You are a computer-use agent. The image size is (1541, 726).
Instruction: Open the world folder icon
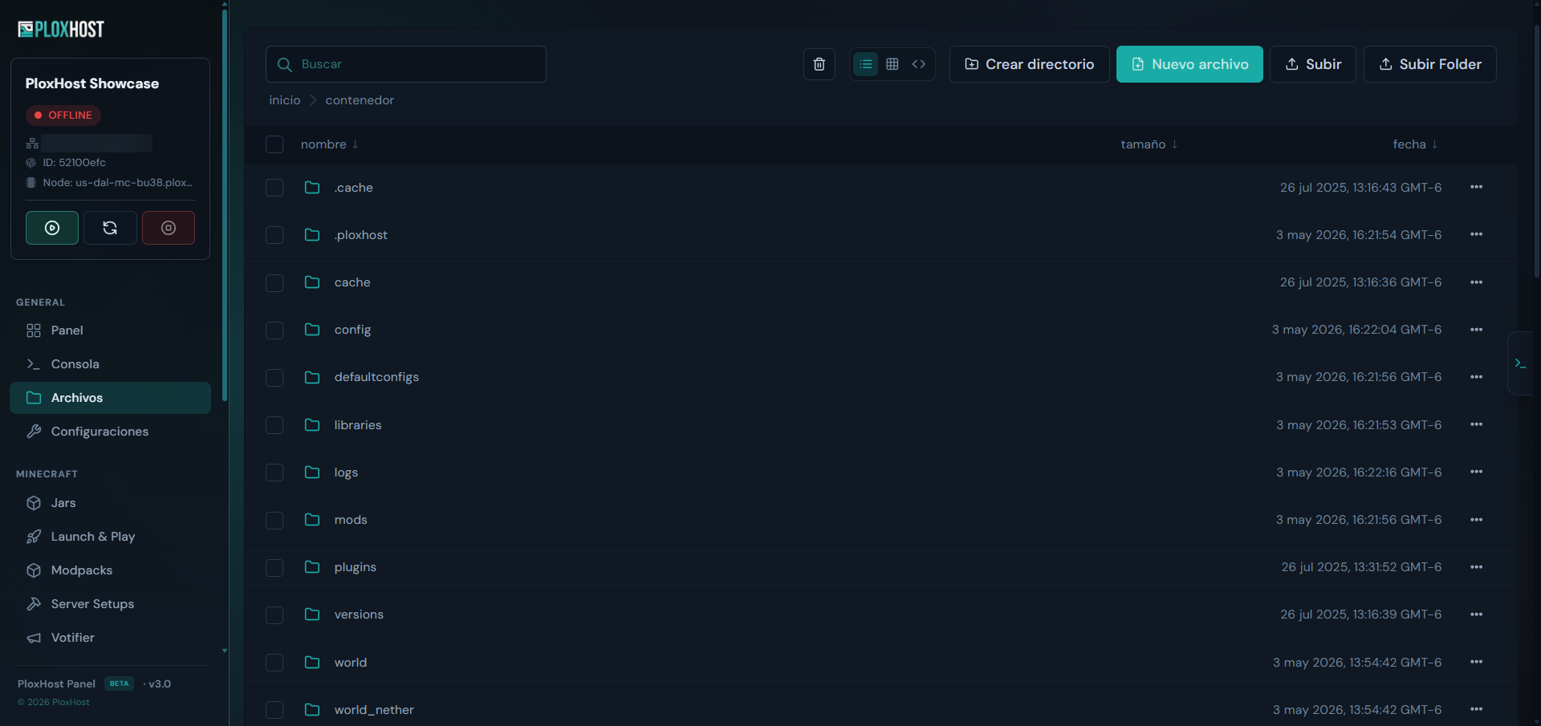click(312, 663)
